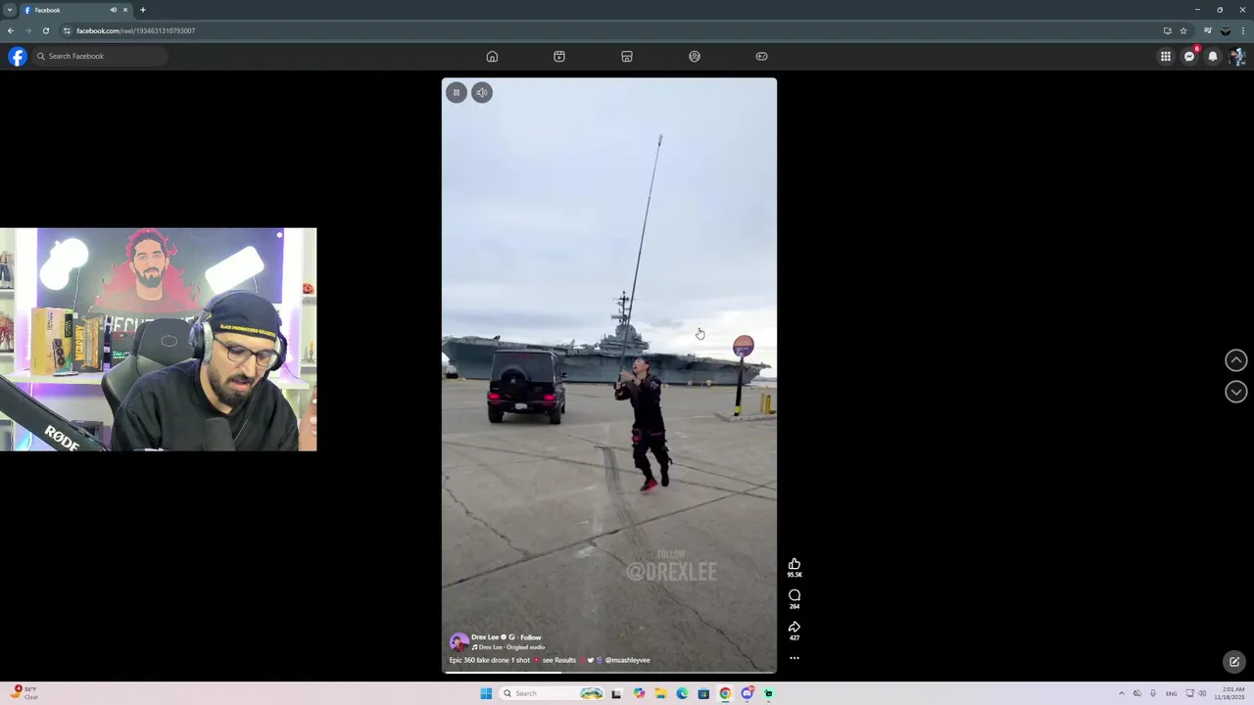Open the account profile picture menu

pos(1236,56)
